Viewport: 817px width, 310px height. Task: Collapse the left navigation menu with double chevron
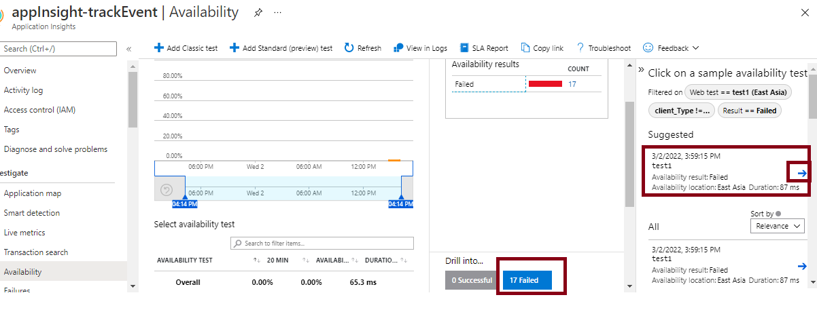[x=128, y=49]
